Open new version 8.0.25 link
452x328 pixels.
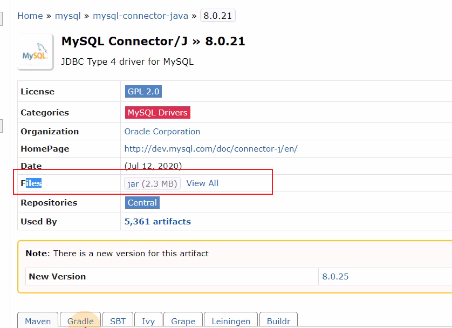point(335,276)
